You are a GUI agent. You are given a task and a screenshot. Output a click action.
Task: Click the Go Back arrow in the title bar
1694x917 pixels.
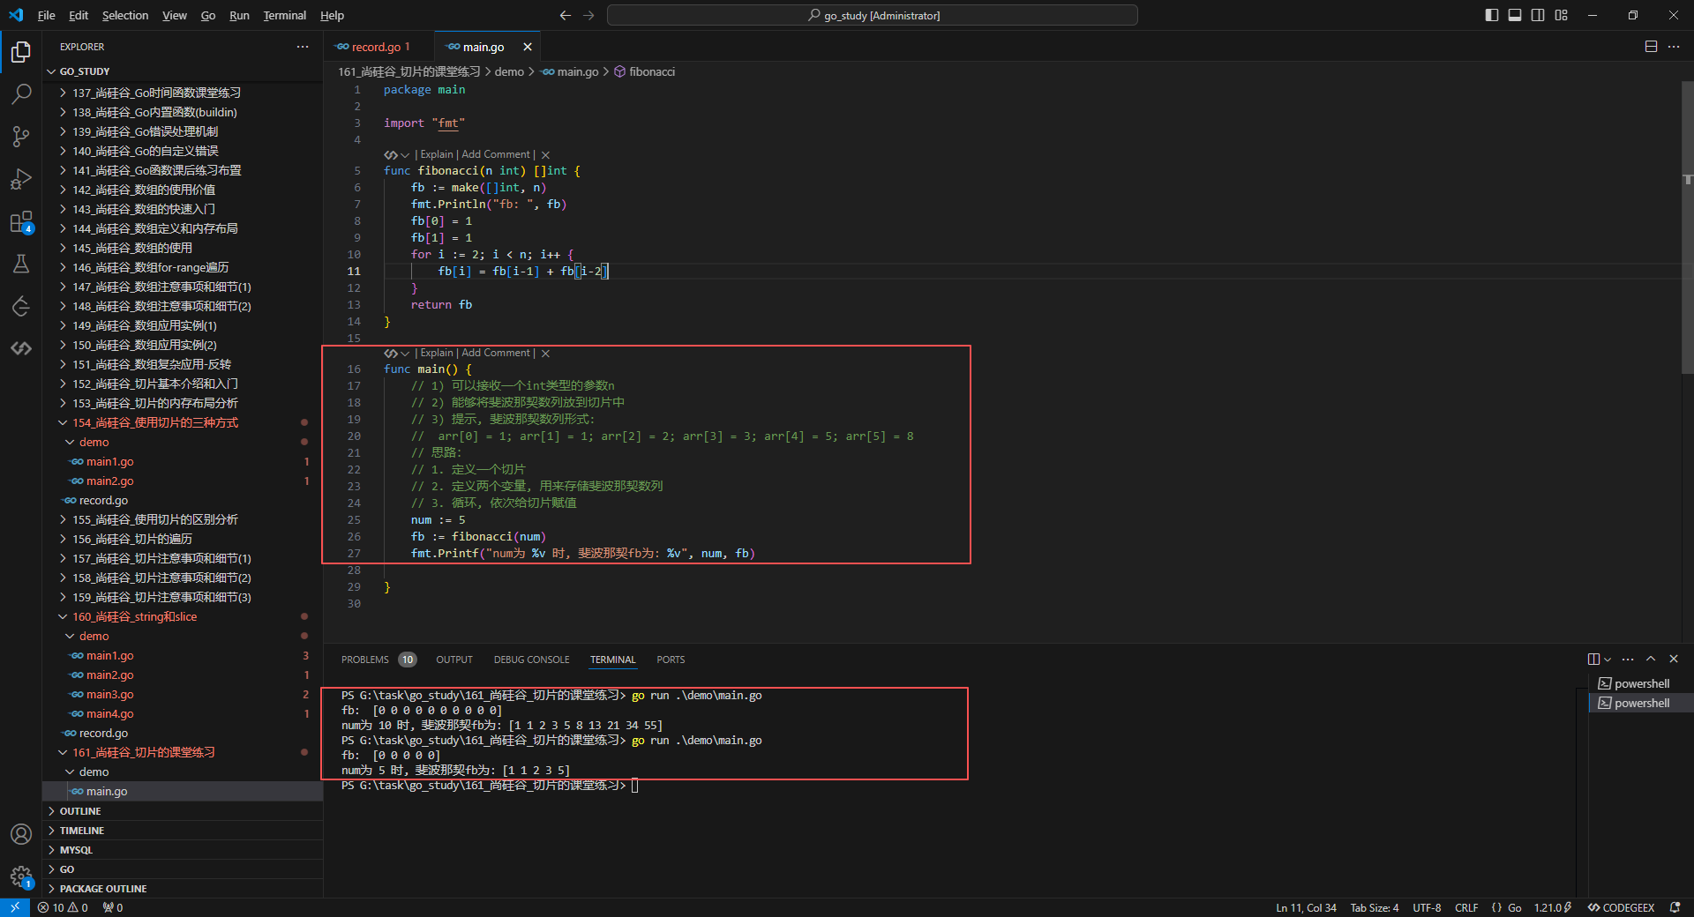tap(566, 15)
